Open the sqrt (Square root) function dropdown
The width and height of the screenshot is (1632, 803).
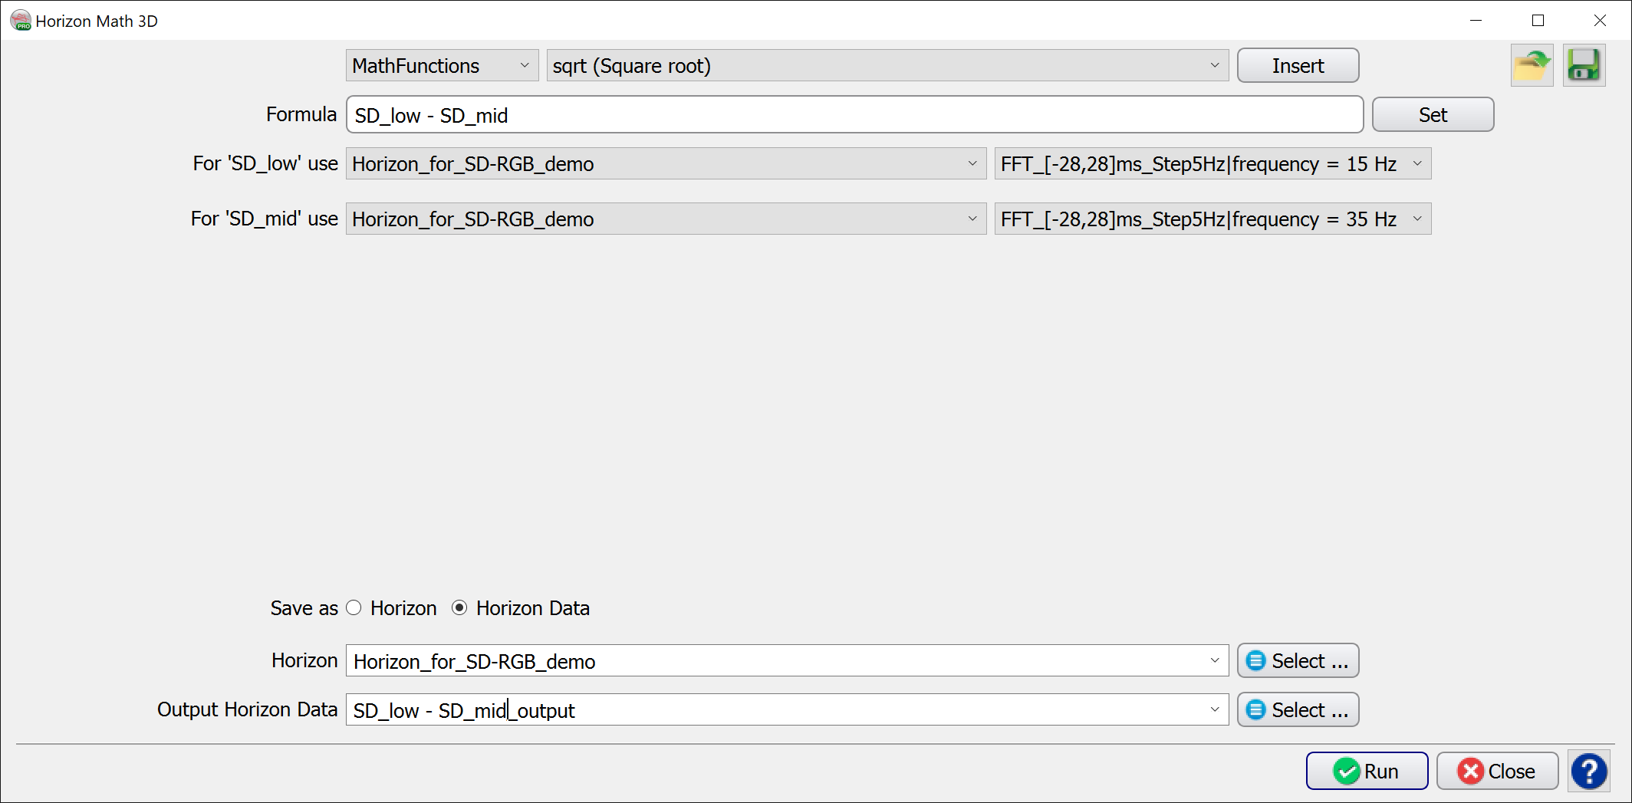pos(887,66)
